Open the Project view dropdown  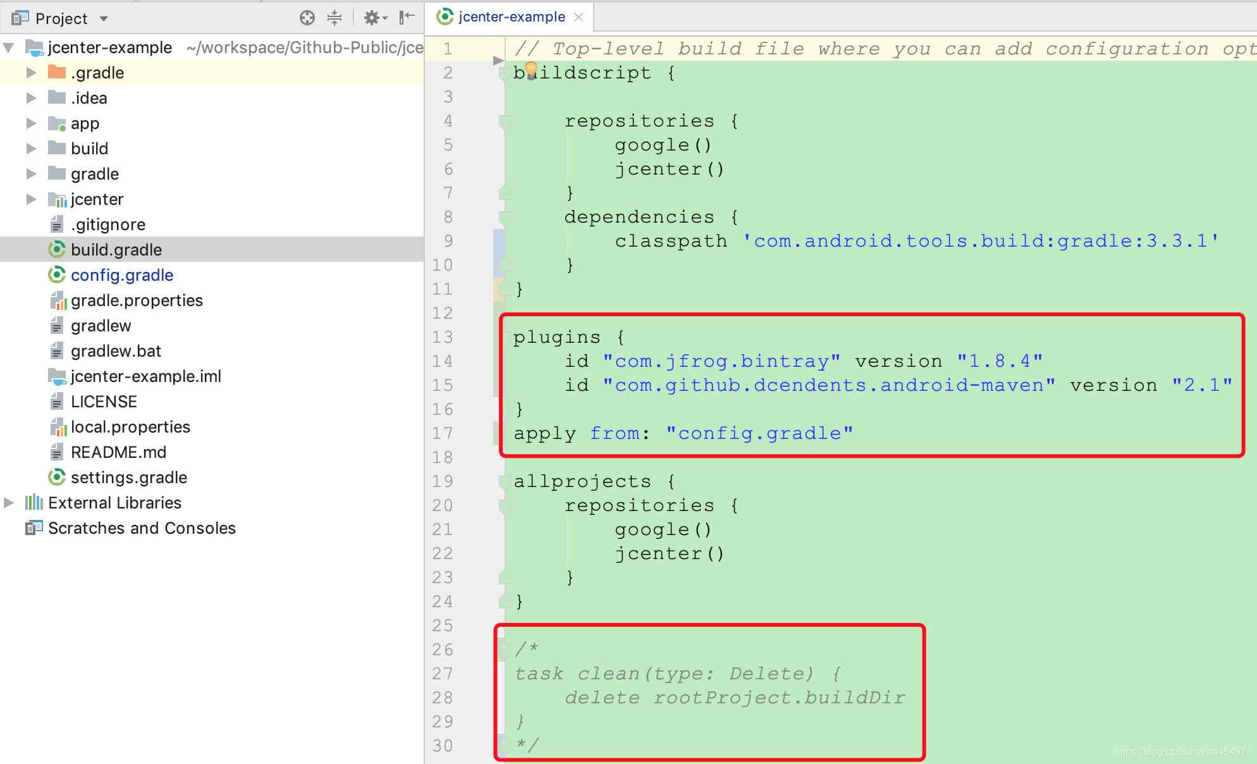pyautogui.click(x=104, y=19)
